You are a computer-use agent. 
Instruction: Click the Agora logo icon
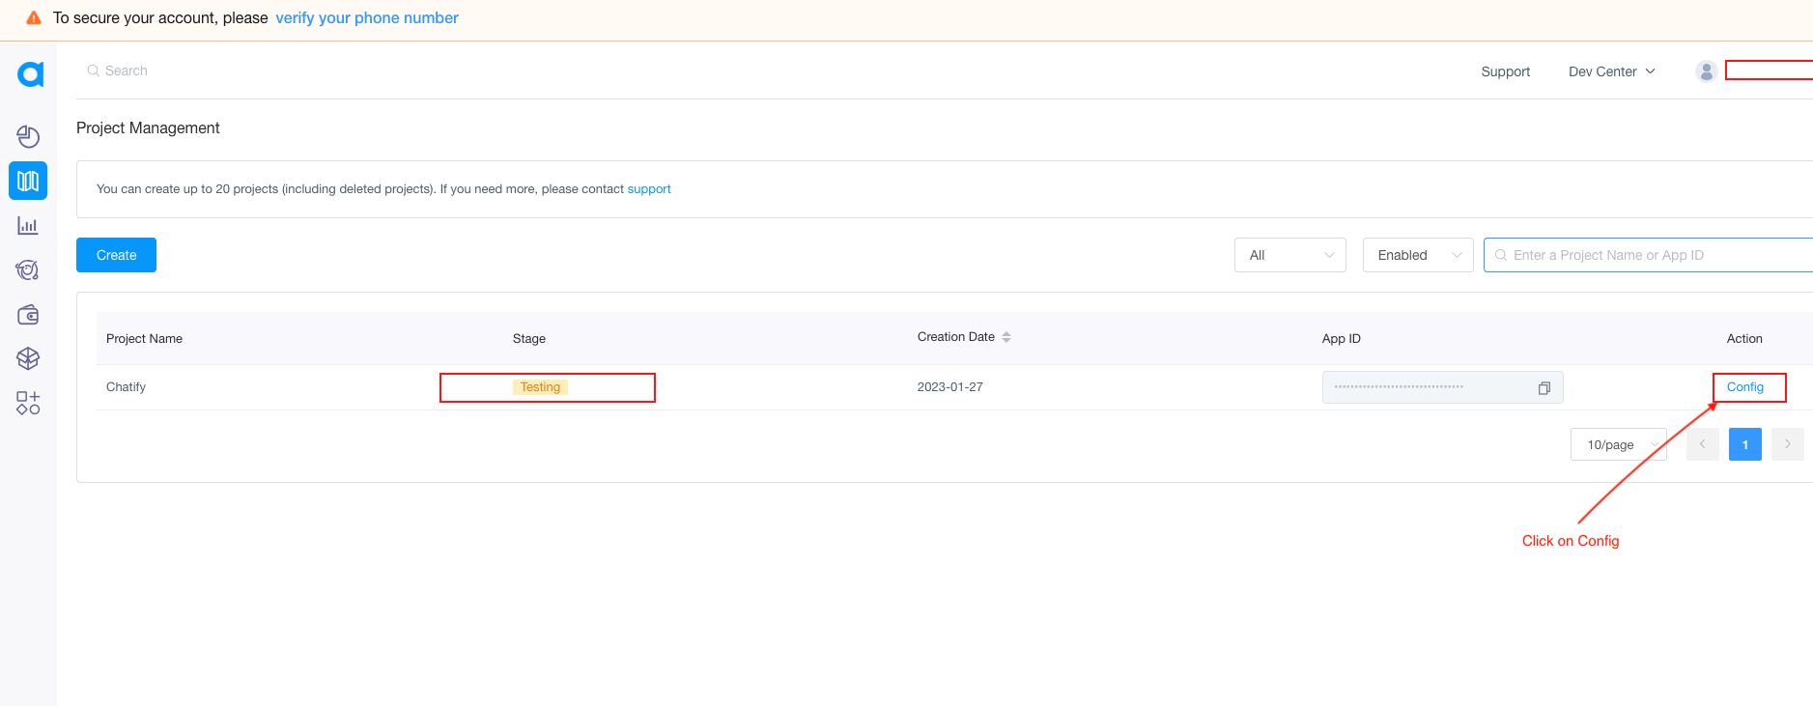click(x=30, y=74)
